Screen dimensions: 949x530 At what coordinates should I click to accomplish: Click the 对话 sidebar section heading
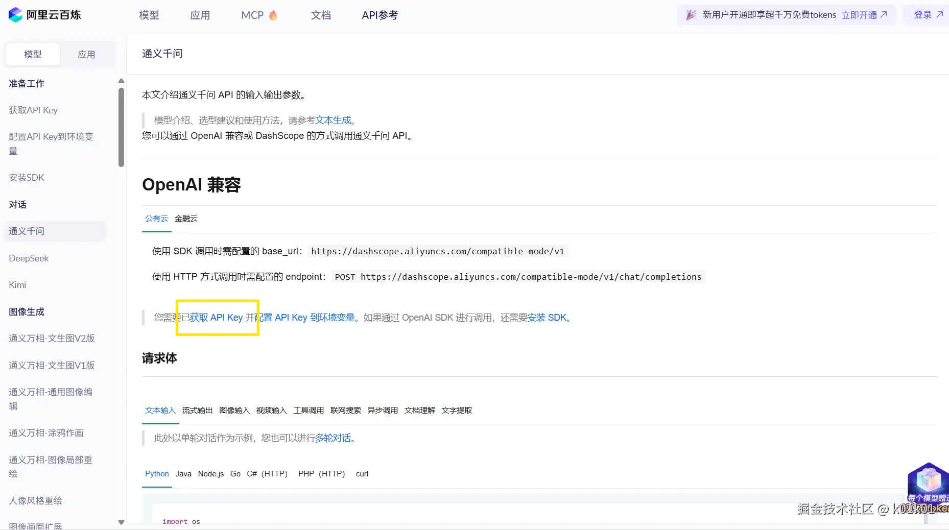click(17, 205)
